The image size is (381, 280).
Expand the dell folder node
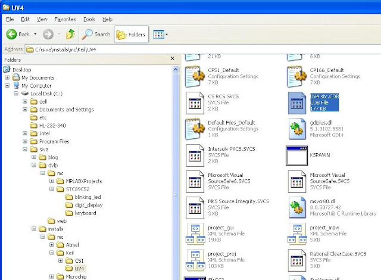pos(25,101)
